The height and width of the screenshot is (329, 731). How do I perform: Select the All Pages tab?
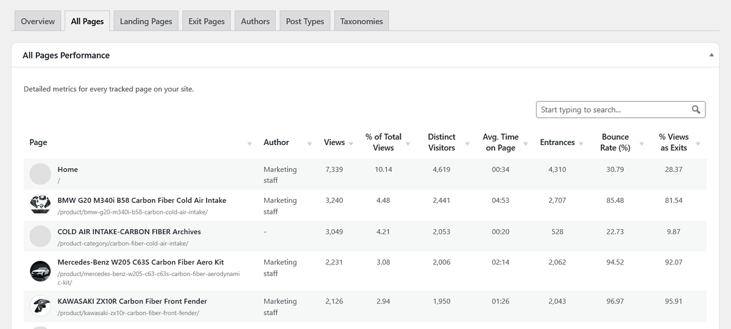(87, 21)
